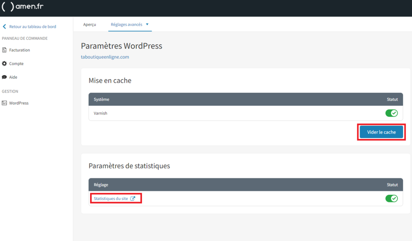Screen dimensions: 412x241
Task: Open the Facturation menu label
Action: [20, 50]
